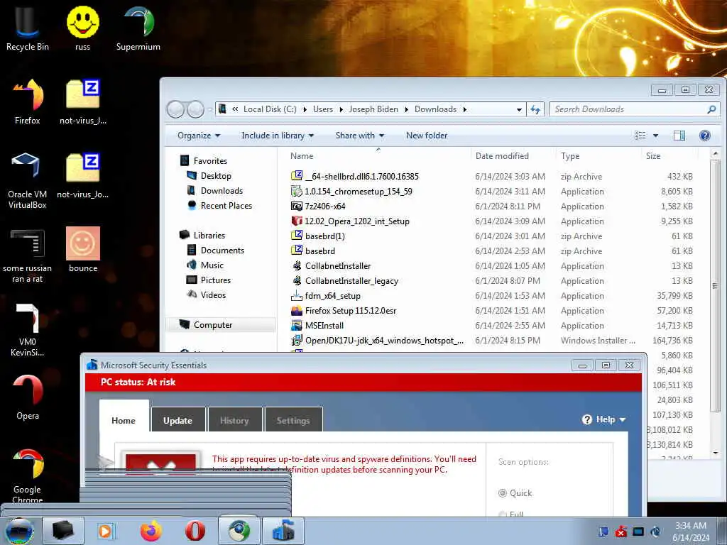Image resolution: width=727 pixels, height=545 pixels.
Task: Select the not-virus_J... zip archive on desktop
Action: click(x=83, y=102)
